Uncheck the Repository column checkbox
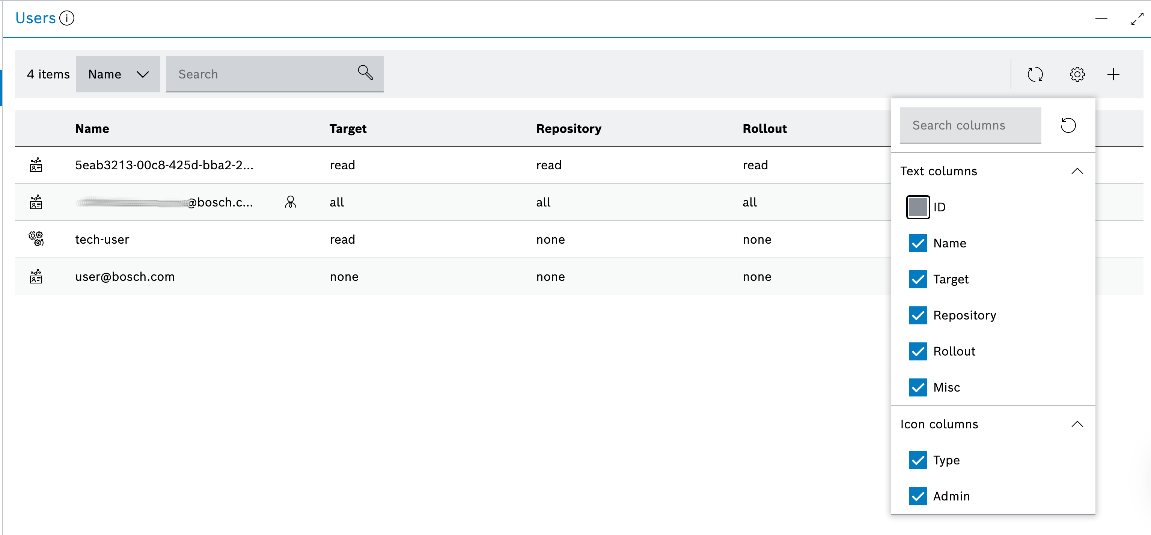This screenshot has width=1151, height=535. [918, 315]
